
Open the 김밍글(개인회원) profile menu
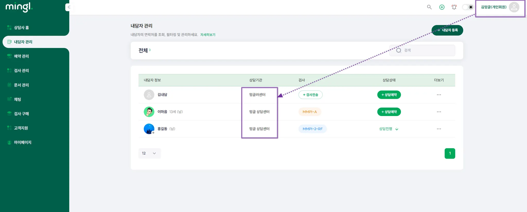pos(500,7)
